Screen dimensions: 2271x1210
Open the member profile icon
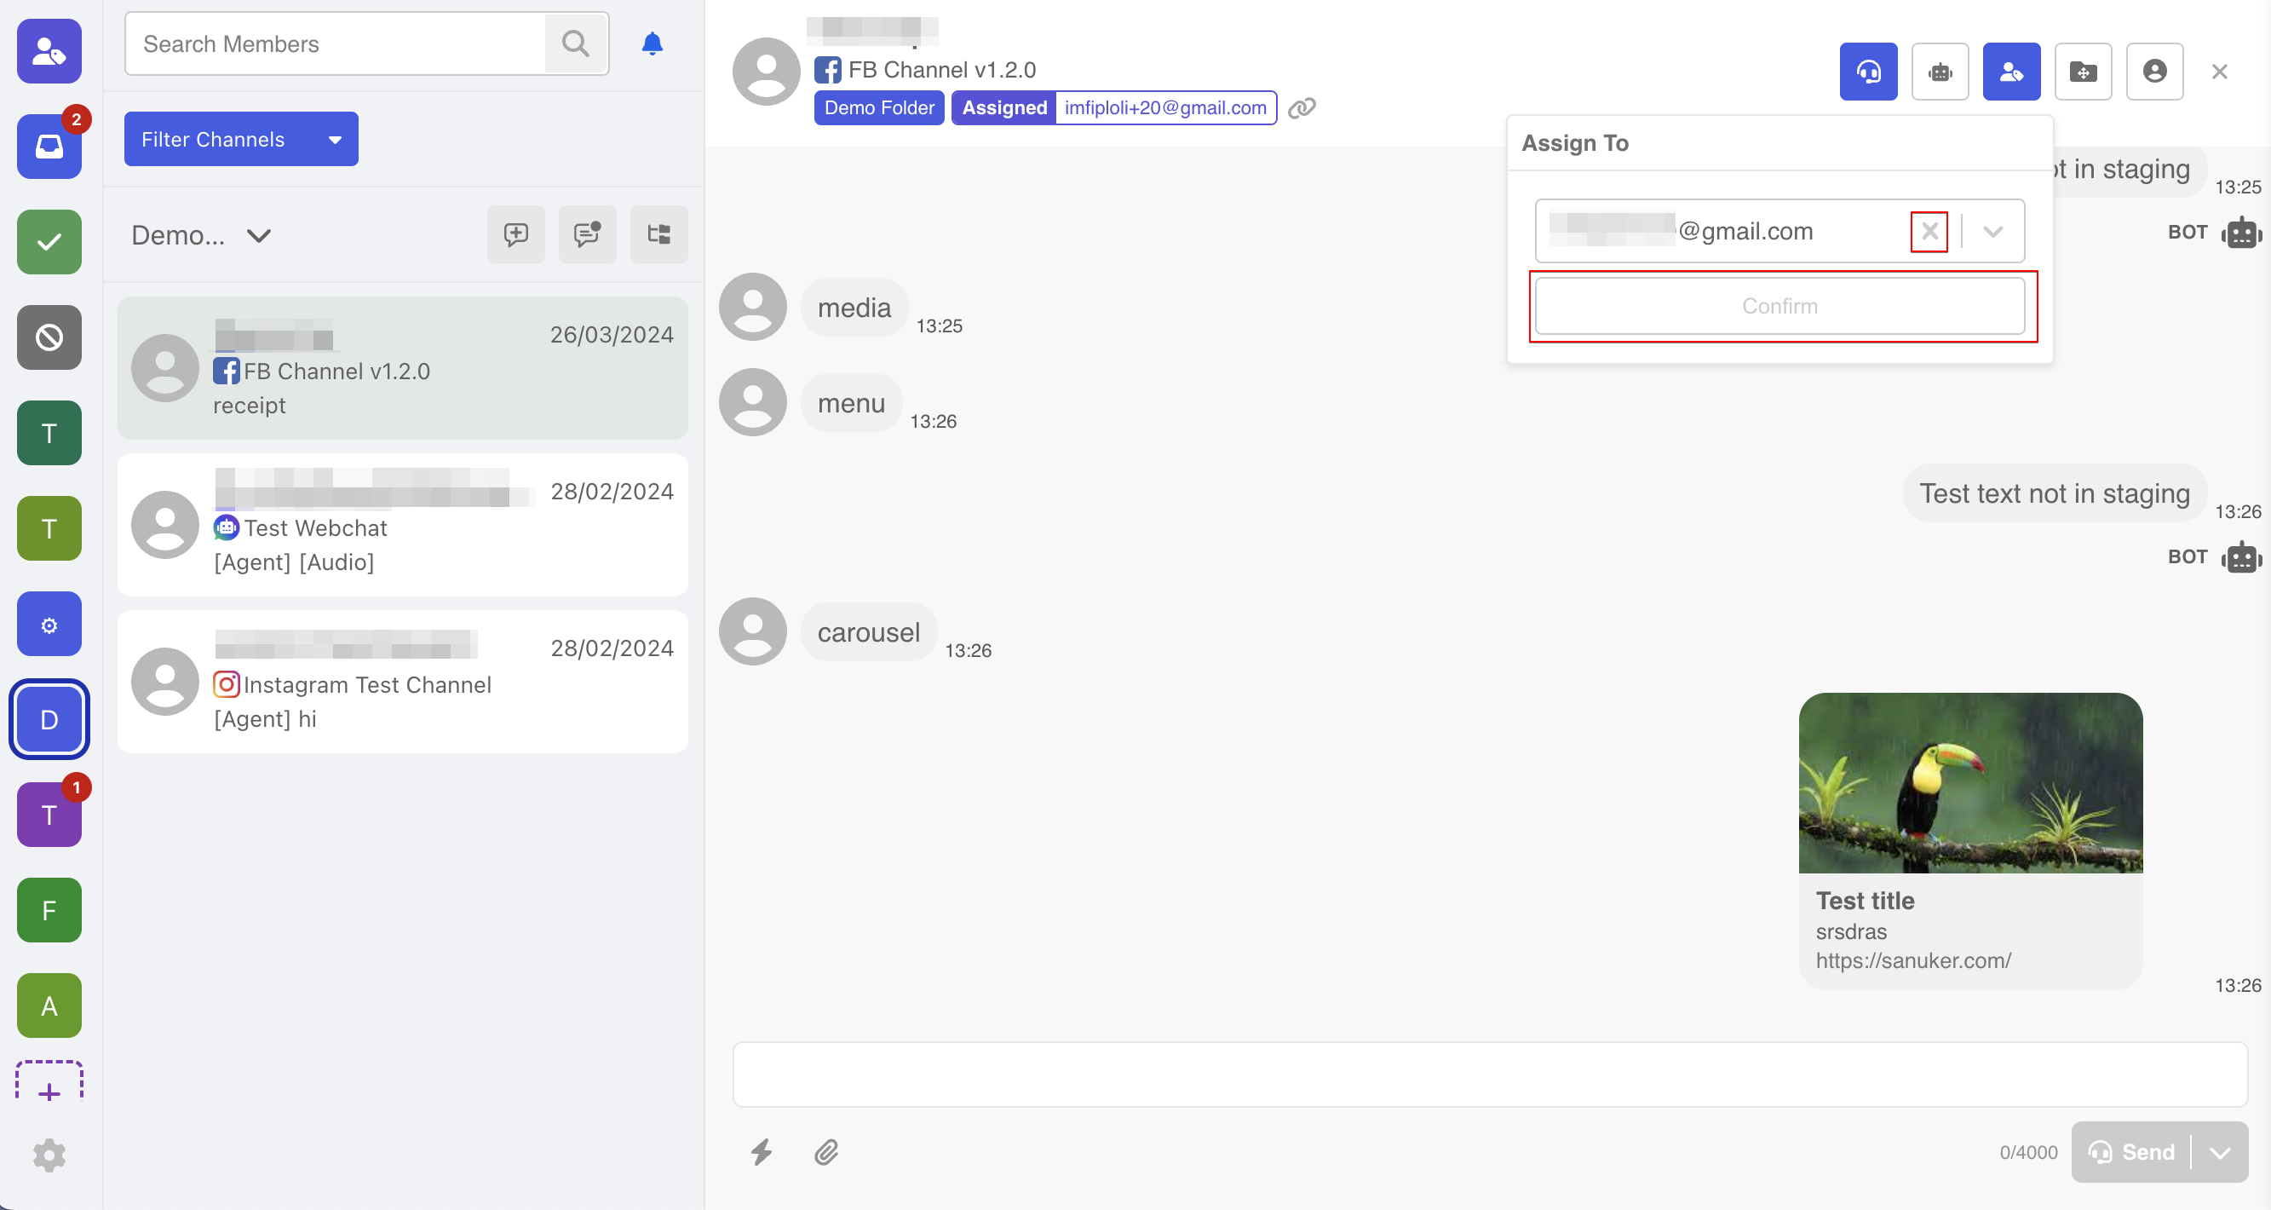[2153, 72]
